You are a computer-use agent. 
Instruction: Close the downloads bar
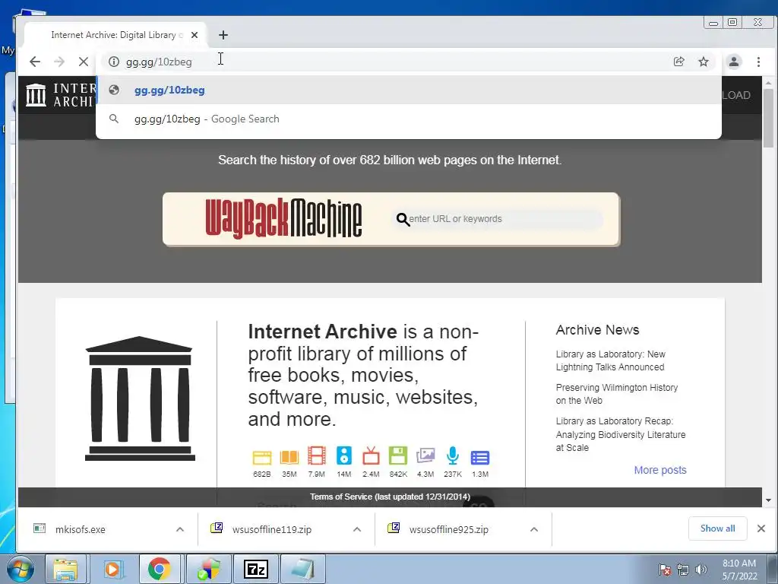(761, 528)
